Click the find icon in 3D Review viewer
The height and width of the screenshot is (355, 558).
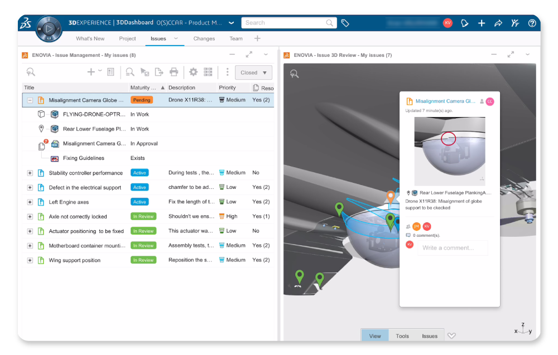pos(294,74)
